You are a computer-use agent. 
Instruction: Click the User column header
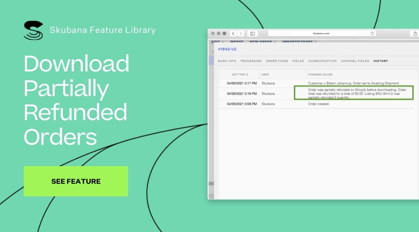pos(265,75)
